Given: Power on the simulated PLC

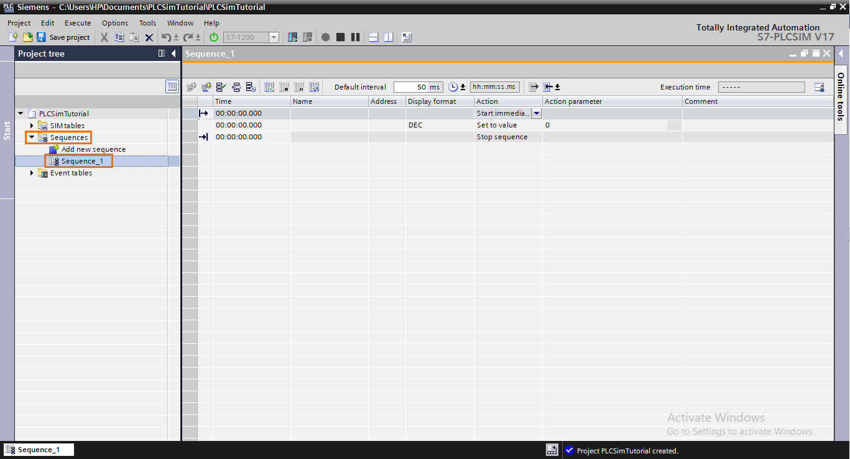Looking at the screenshot, I should pos(214,37).
